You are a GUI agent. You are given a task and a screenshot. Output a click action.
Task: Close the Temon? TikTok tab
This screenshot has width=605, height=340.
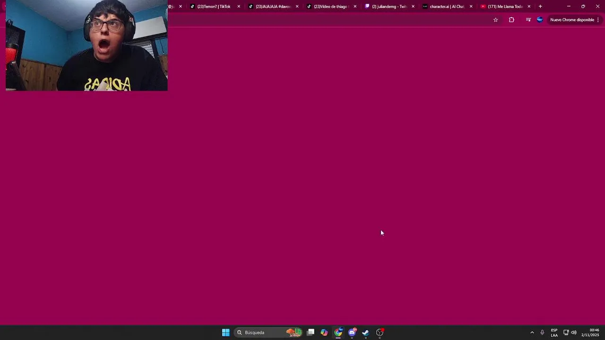[239, 7]
